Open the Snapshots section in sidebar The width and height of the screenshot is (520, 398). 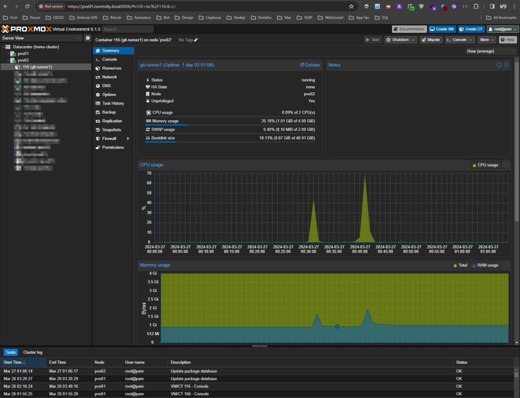(x=111, y=130)
